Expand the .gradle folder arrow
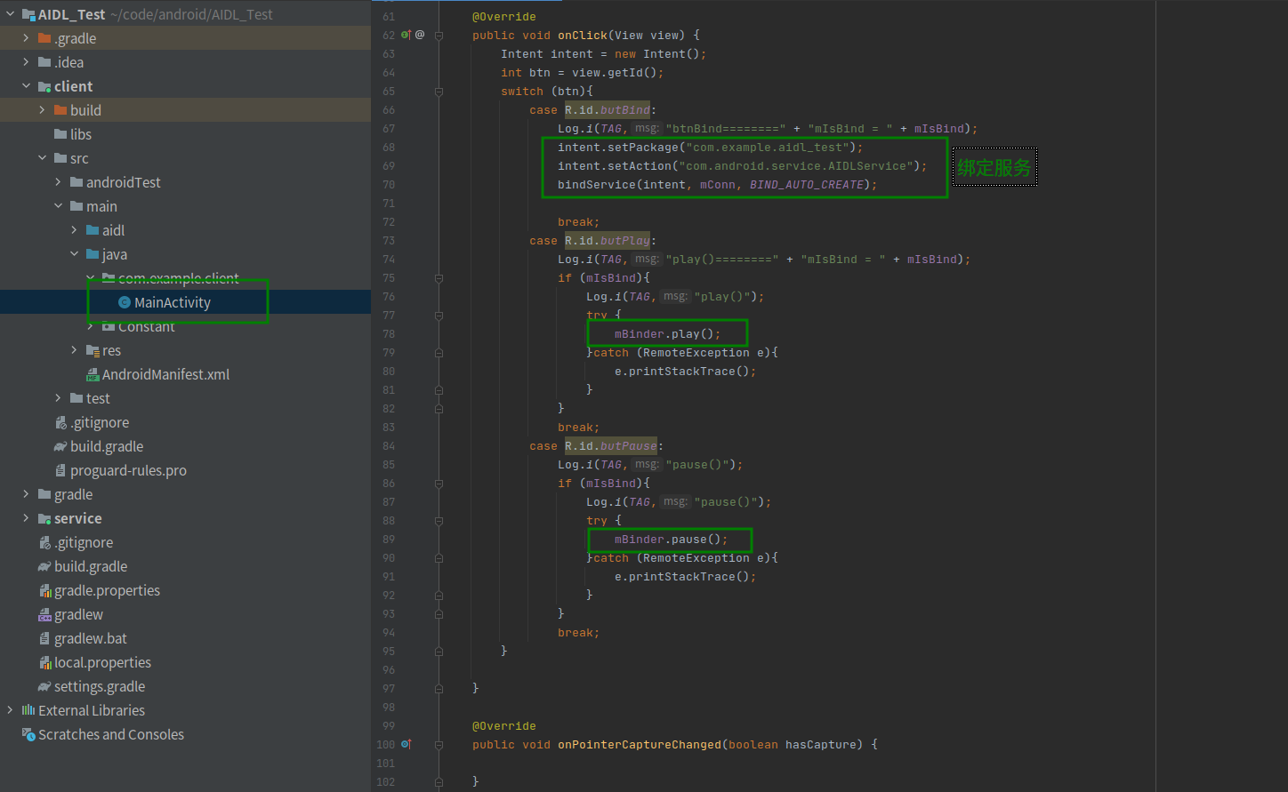The height and width of the screenshot is (792, 1288). point(26,38)
